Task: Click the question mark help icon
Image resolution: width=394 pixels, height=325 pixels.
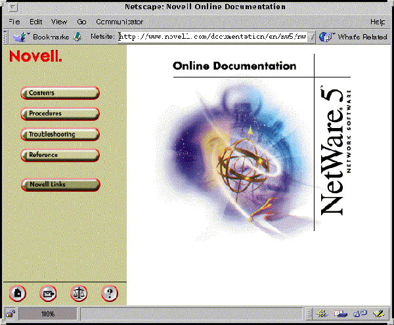Action: (x=110, y=293)
